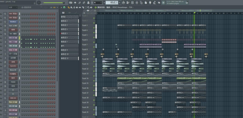Toggle the Track 7 mute LED
This screenshot has width=243, height=118.
[x=94, y=47]
